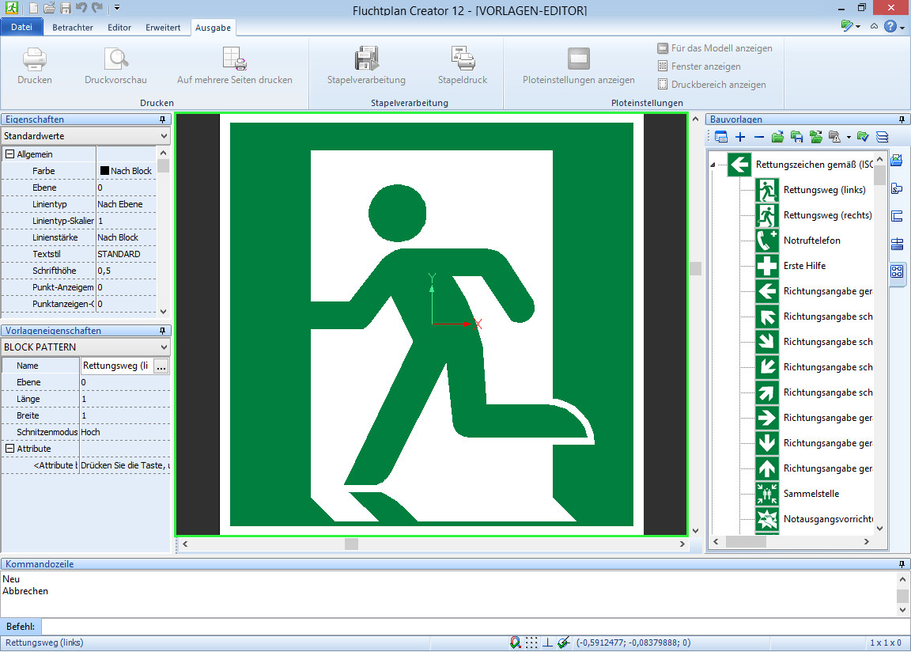The height and width of the screenshot is (652, 911).
Task: Click the Stapeldruck icon
Action: (463, 59)
